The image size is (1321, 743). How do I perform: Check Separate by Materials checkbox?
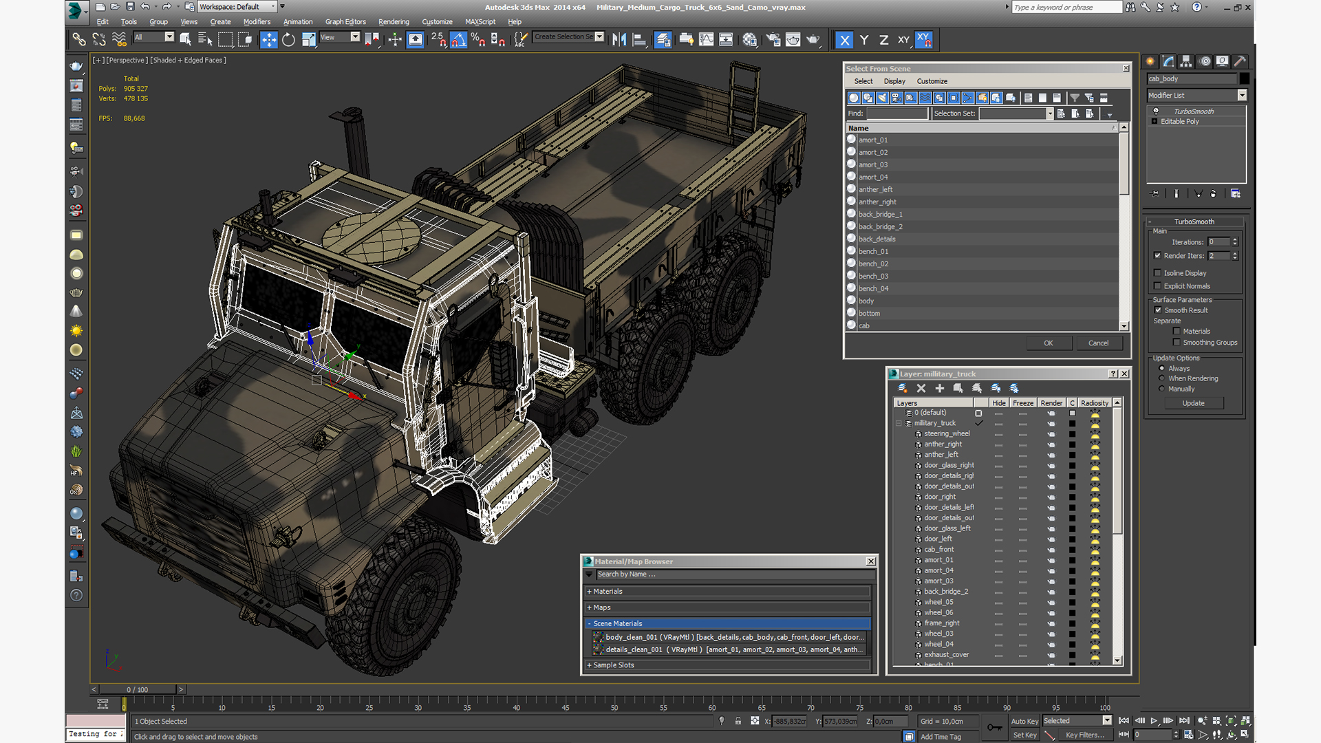point(1177,332)
